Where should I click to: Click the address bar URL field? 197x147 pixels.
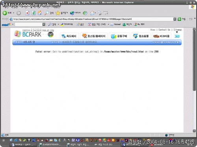coord(92,19)
